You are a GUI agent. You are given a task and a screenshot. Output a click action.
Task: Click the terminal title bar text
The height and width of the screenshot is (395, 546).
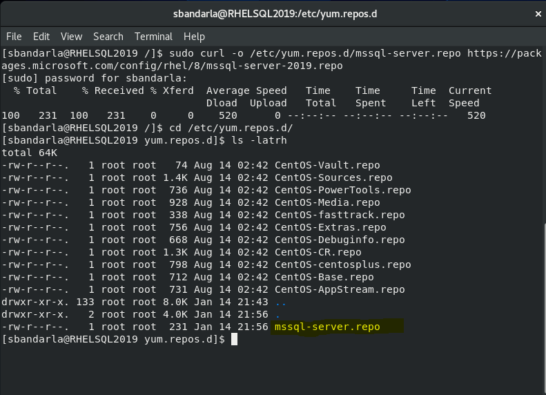[273, 14]
